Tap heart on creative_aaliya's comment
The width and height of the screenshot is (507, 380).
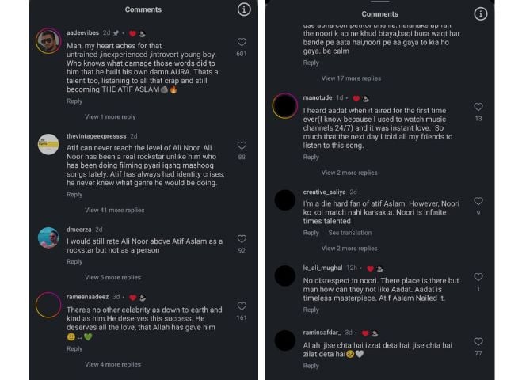[x=478, y=200]
